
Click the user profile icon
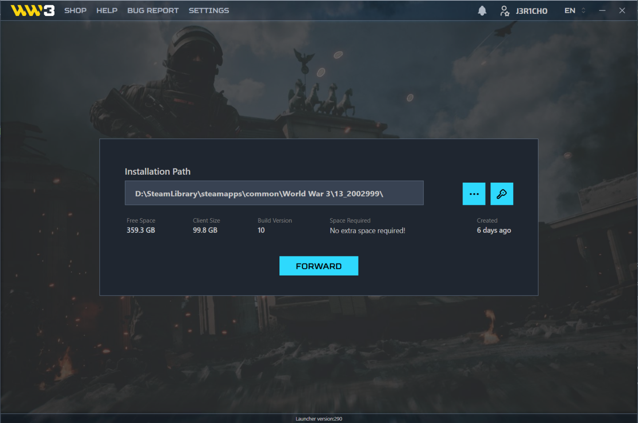click(x=504, y=11)
